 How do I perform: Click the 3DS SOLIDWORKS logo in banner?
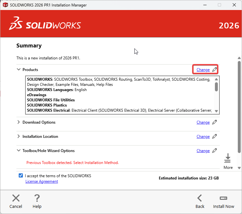(45, 24)
